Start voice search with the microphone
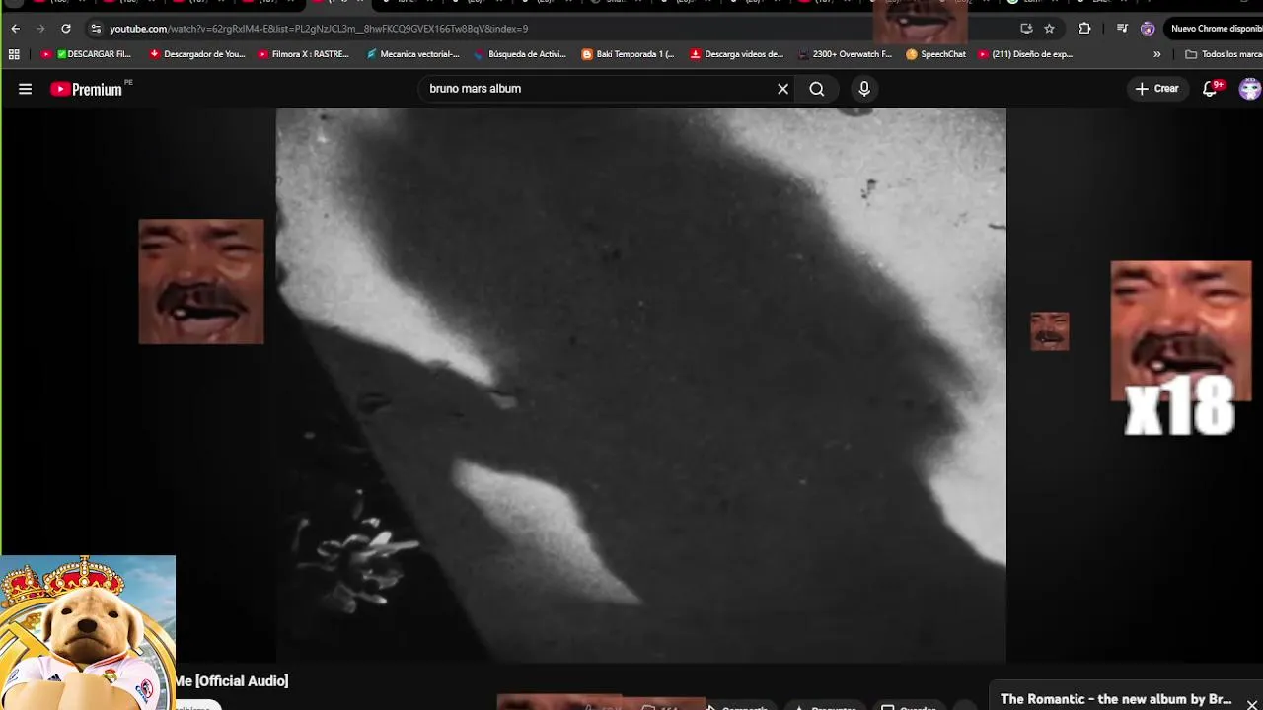Screen dimensions: 1263x710 point(864,89)
